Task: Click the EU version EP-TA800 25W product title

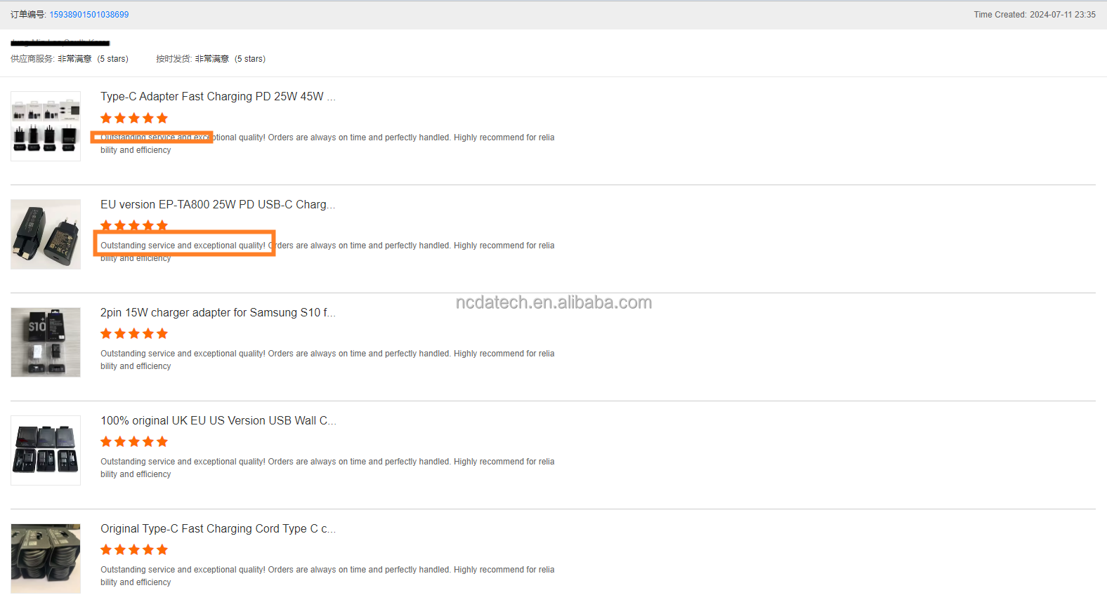Action: tap(218, 205)
